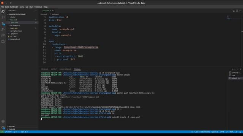Image resolution: width=243 pixels, height=136 pixels.
Task: Open the Edit menu
Action: coord(7,7)
